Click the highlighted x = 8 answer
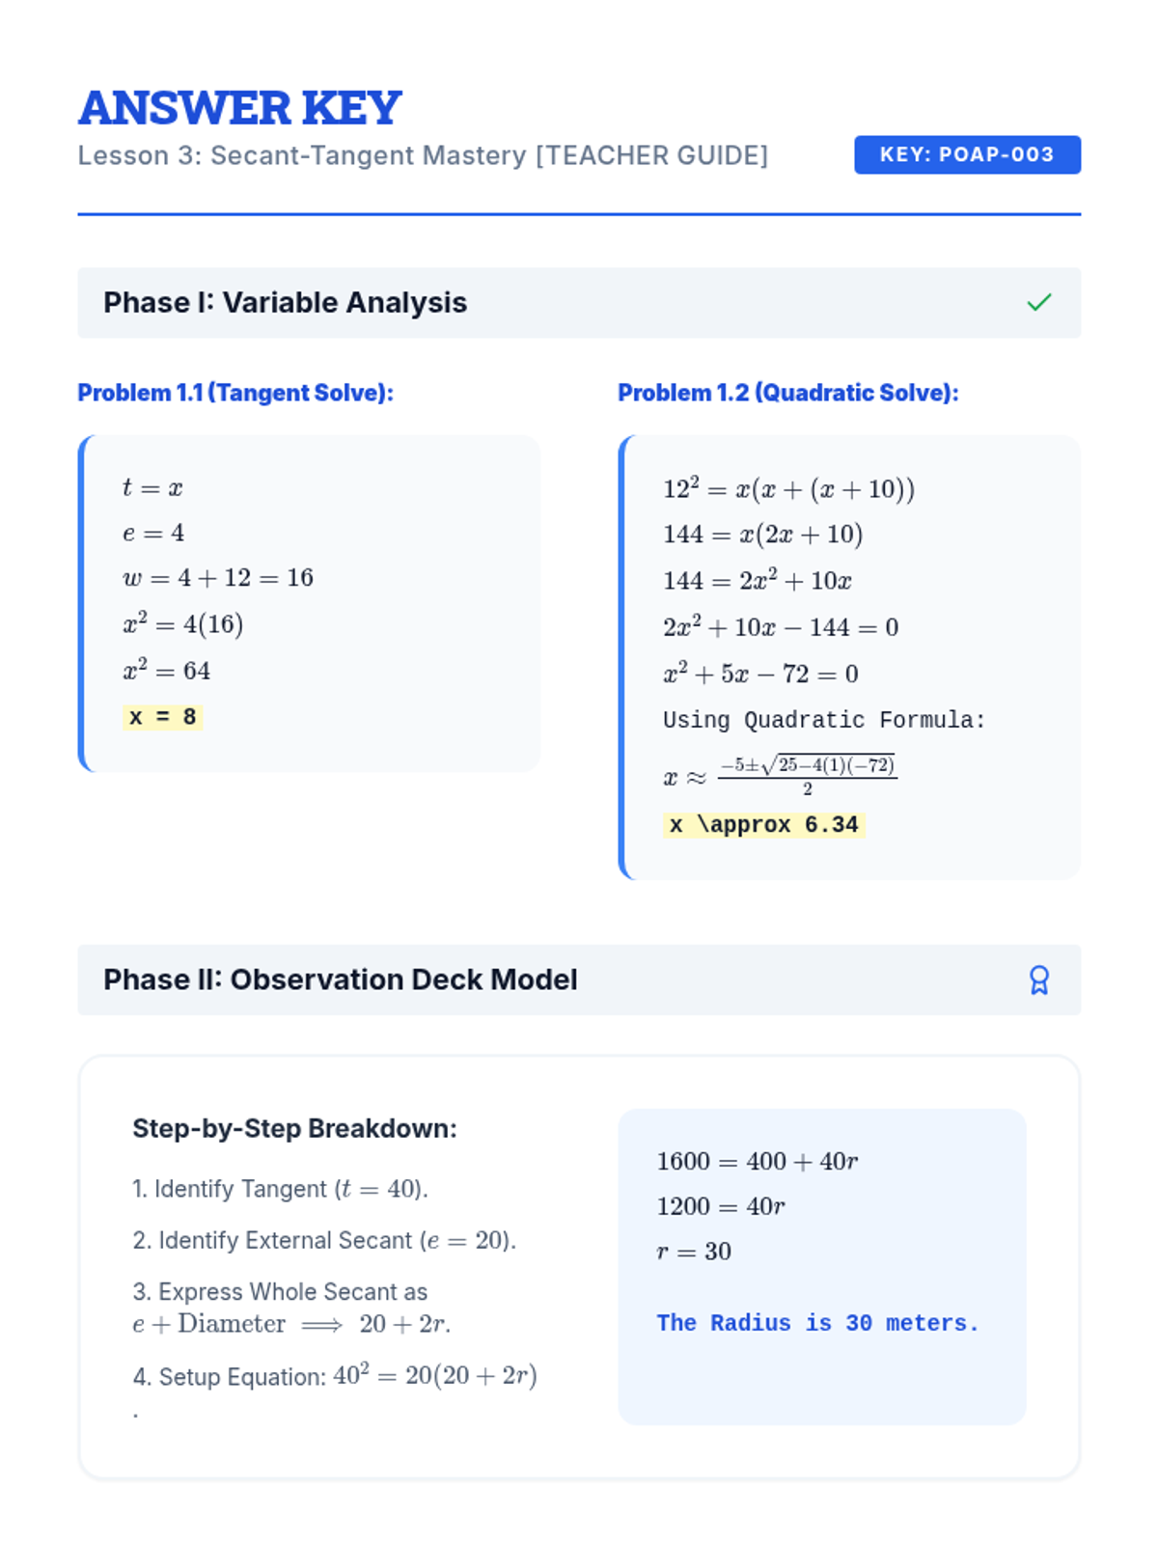Image resolution: width=1158 pixels, height=1544 pixels. click(x=162, y=717)
